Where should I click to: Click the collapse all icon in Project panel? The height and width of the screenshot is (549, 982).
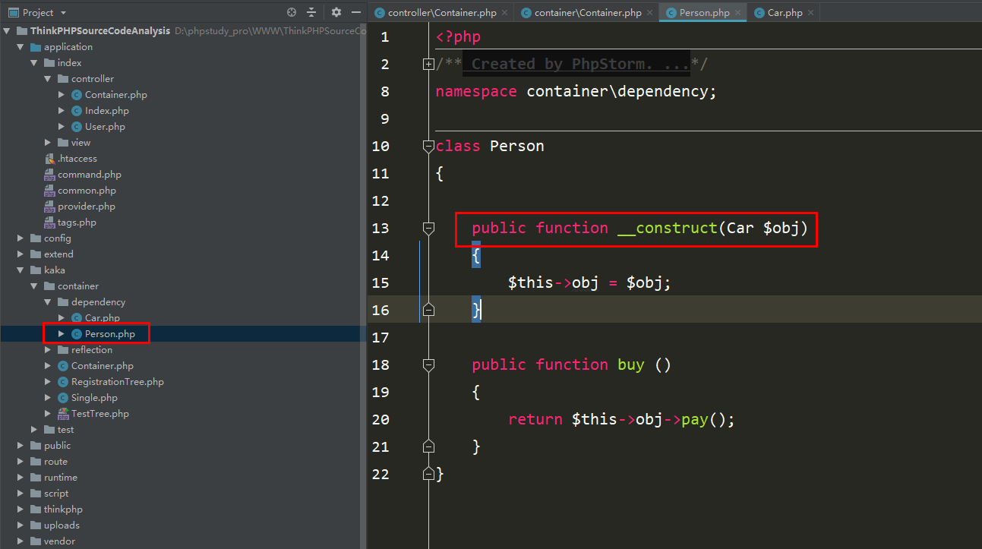311,12
